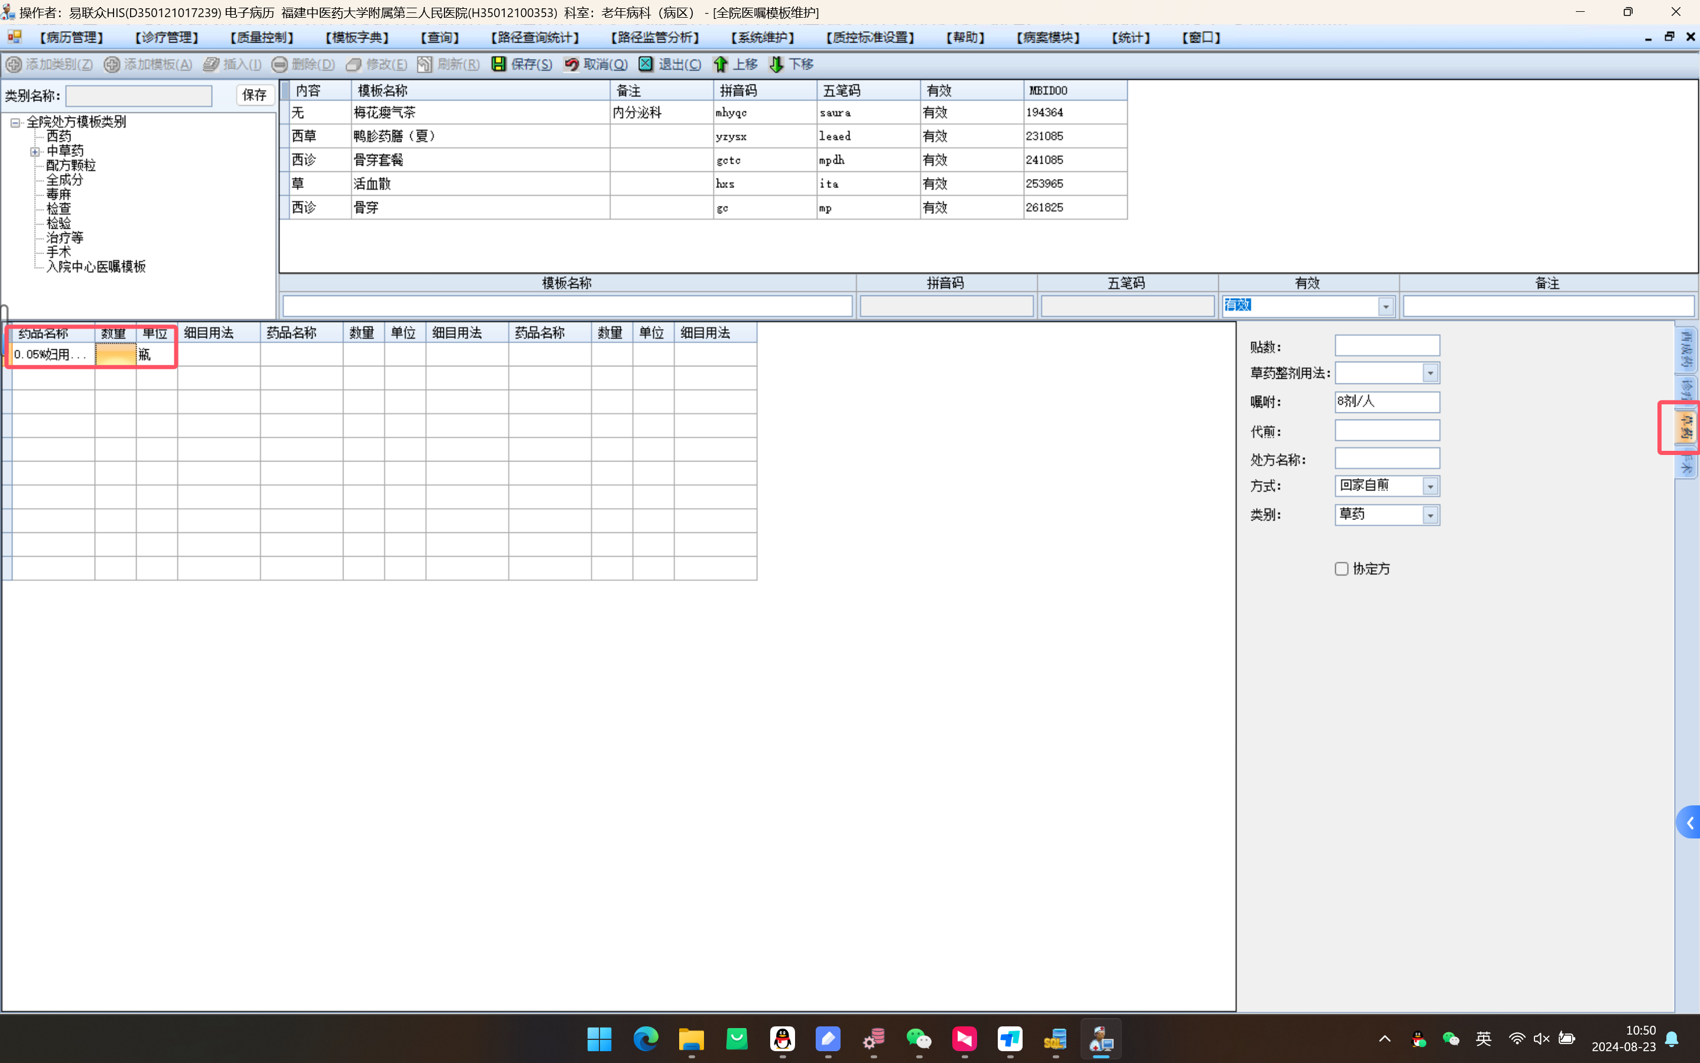Image resolution: width=1700 pixels, height=1063 pixels.
Task: Click the 嘱咐 field containing 8剂/人
Action: tap(1386, 401)
